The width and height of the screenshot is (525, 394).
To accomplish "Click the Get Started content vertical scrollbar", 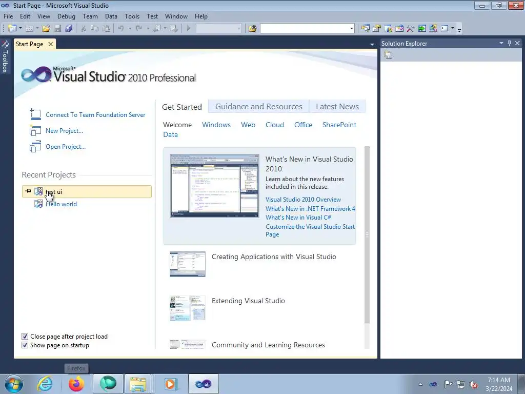I will [367, 234].
